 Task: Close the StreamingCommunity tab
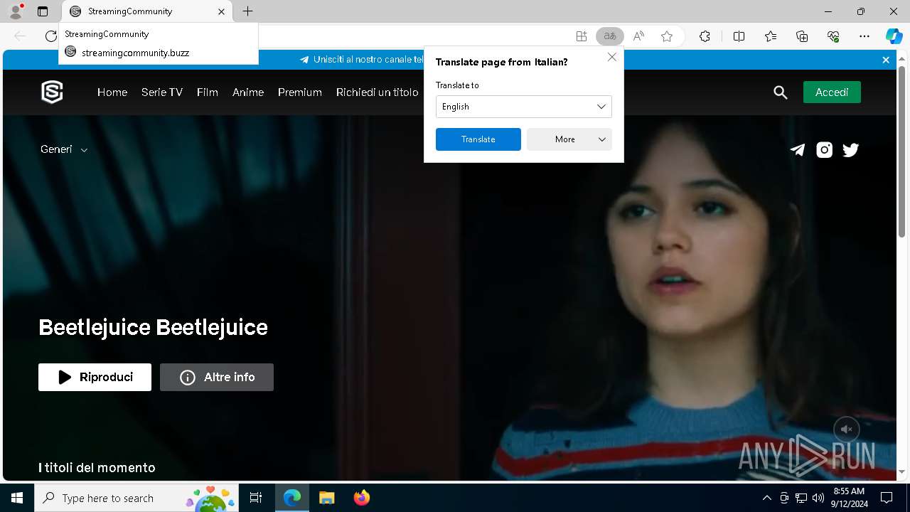[221, 11]
